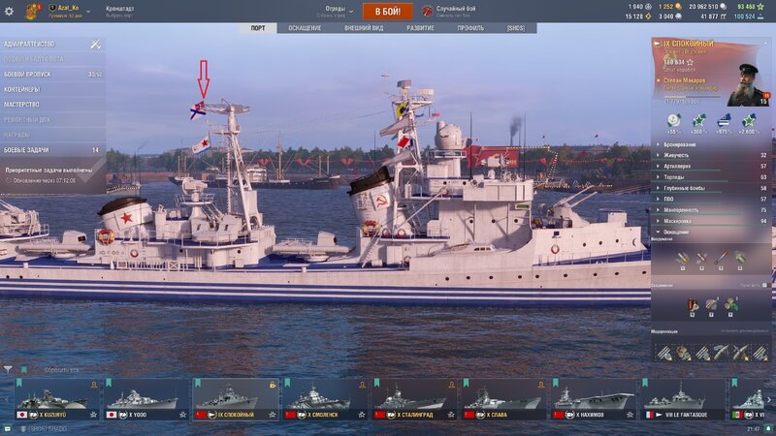Expand the Живучесть parameter row

(x=711, y=155)
